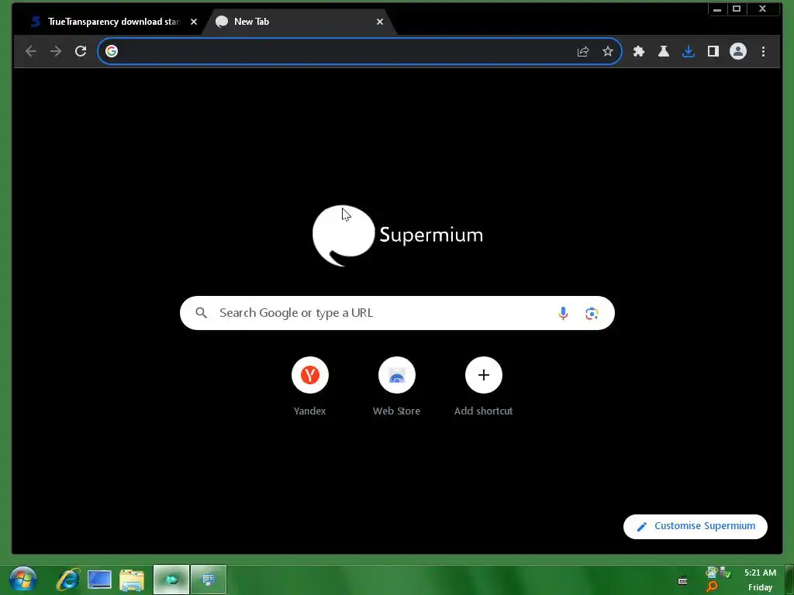Open the user profile menu
This screenshot has height=595, width=794.
(x=738, y=51)
